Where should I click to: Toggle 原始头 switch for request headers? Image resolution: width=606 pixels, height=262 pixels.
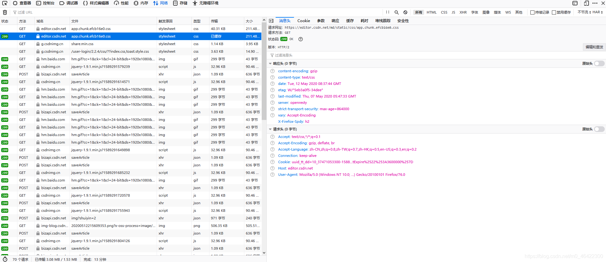click(599, 129)
